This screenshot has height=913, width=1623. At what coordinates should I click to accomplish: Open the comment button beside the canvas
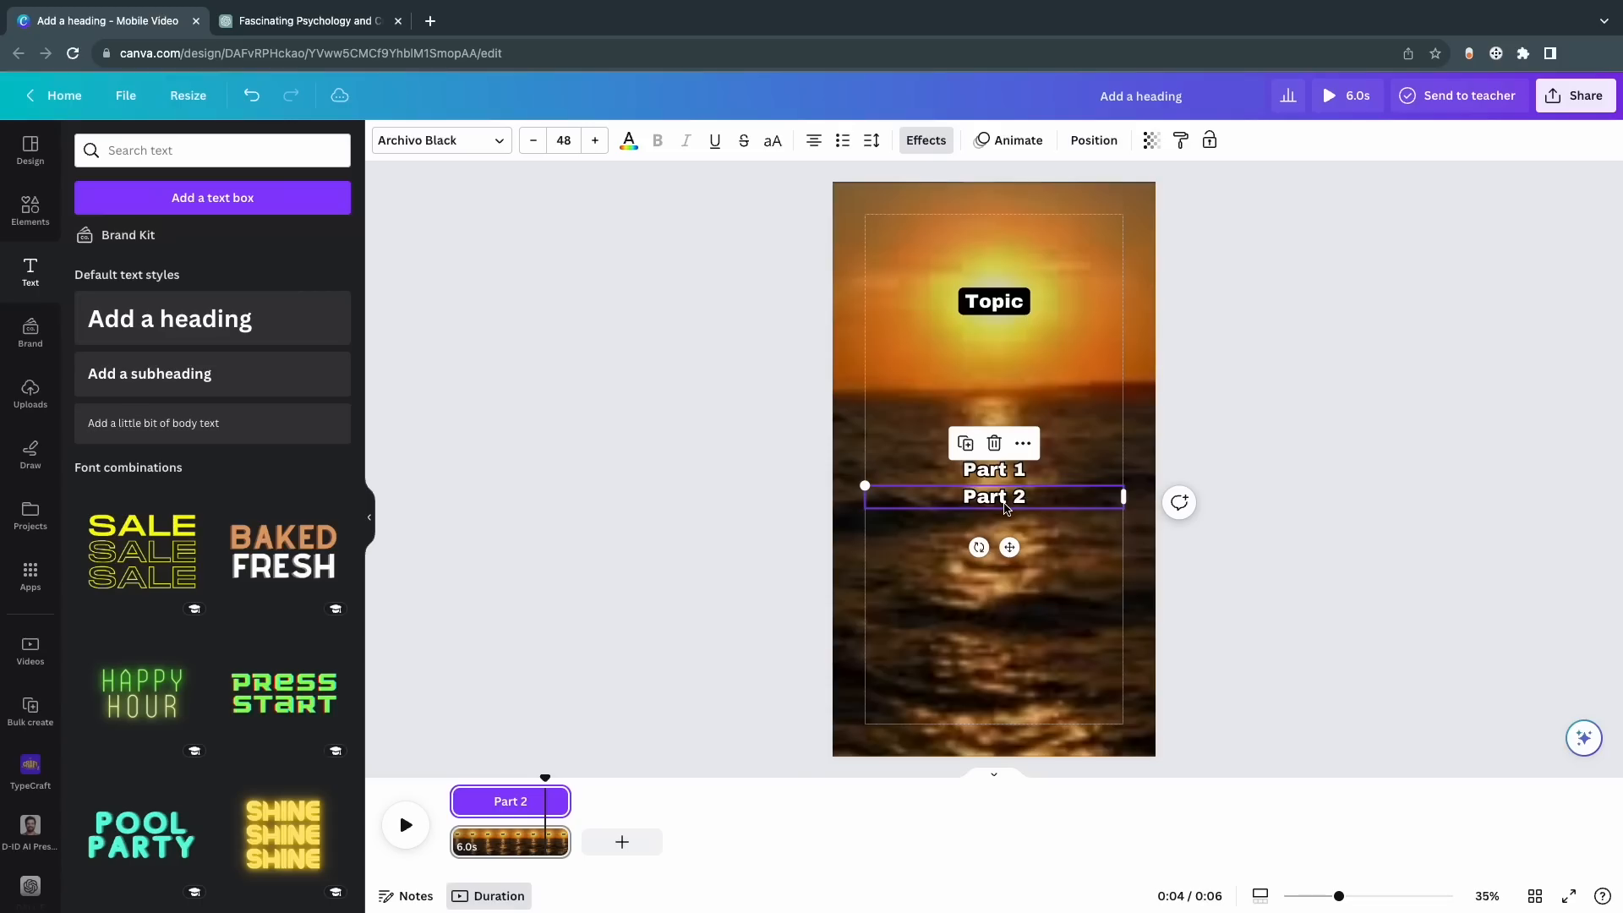1179,503
